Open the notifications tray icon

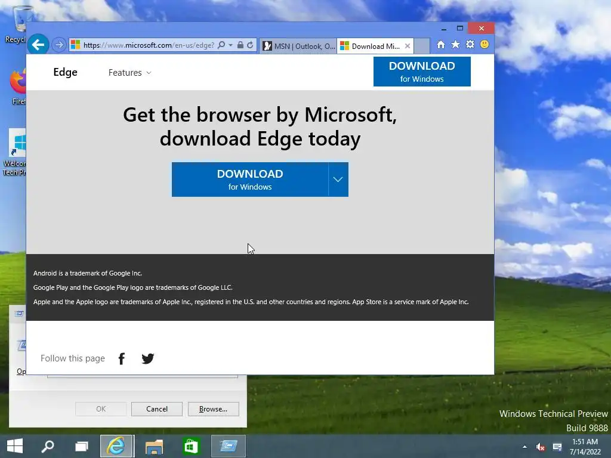(x=557, y=447)
